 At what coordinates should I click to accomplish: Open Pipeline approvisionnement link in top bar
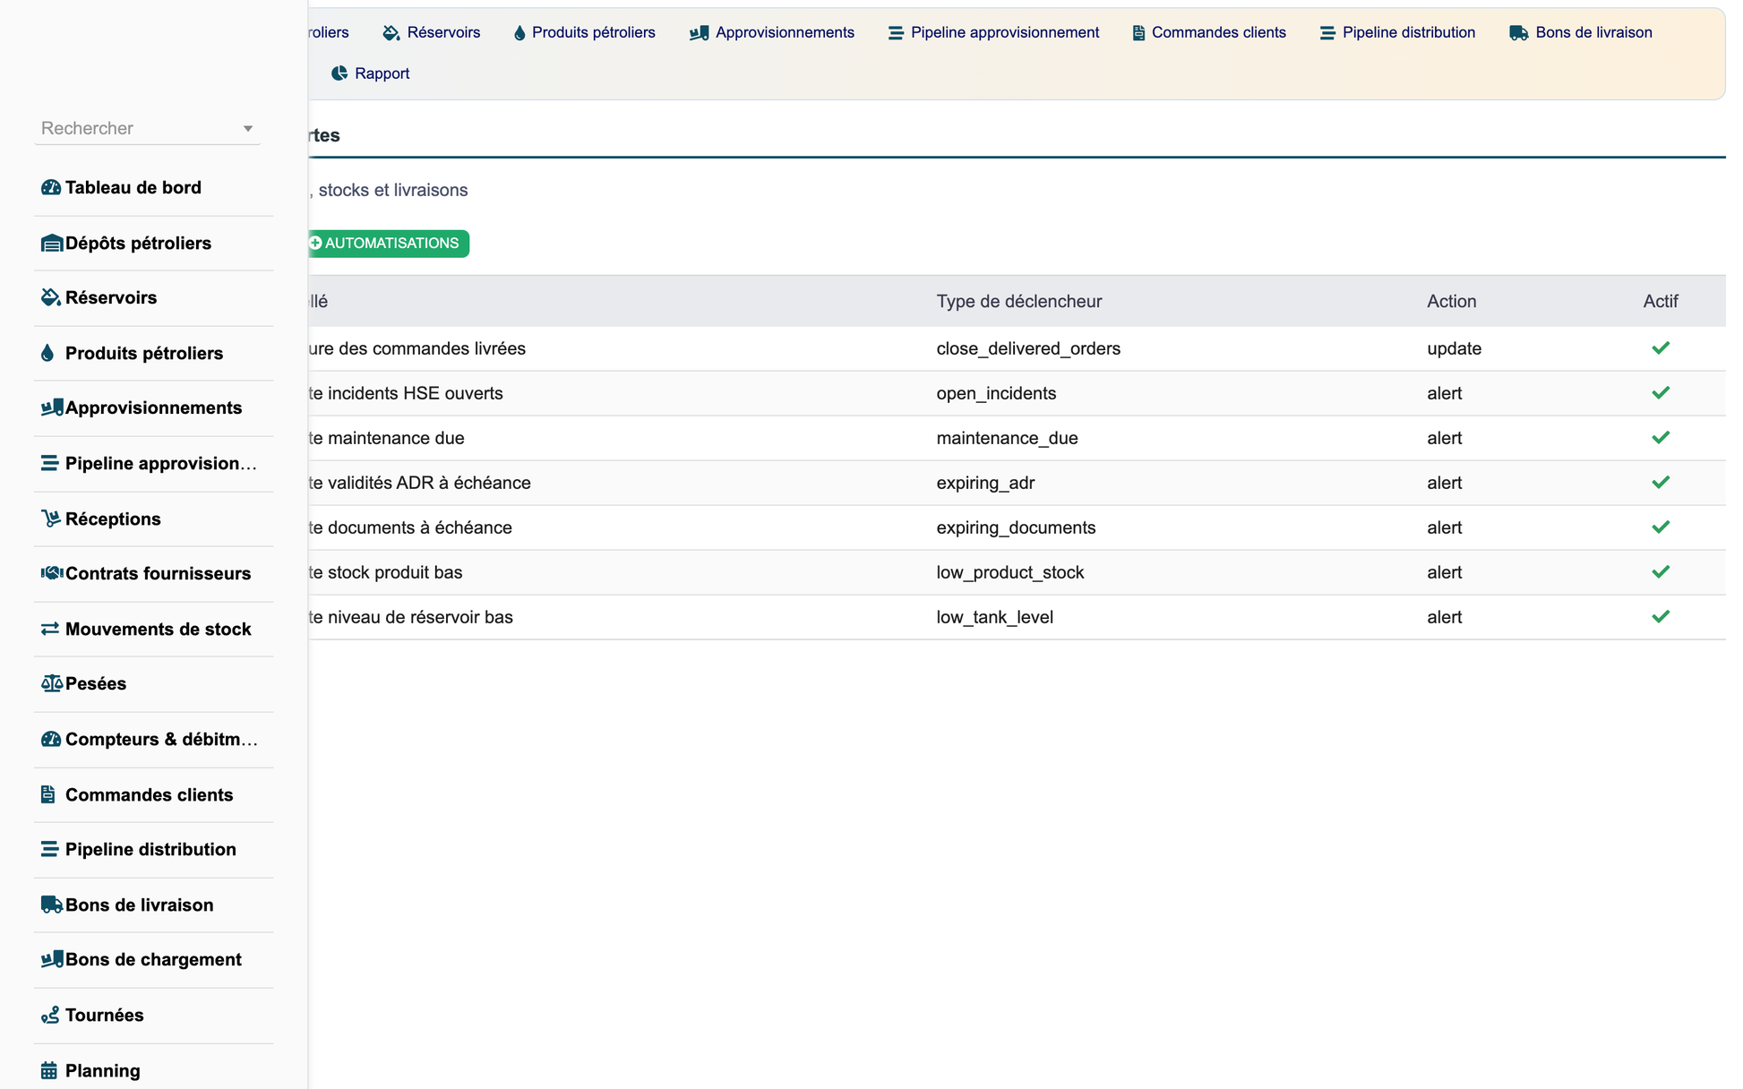click(992, 33)
